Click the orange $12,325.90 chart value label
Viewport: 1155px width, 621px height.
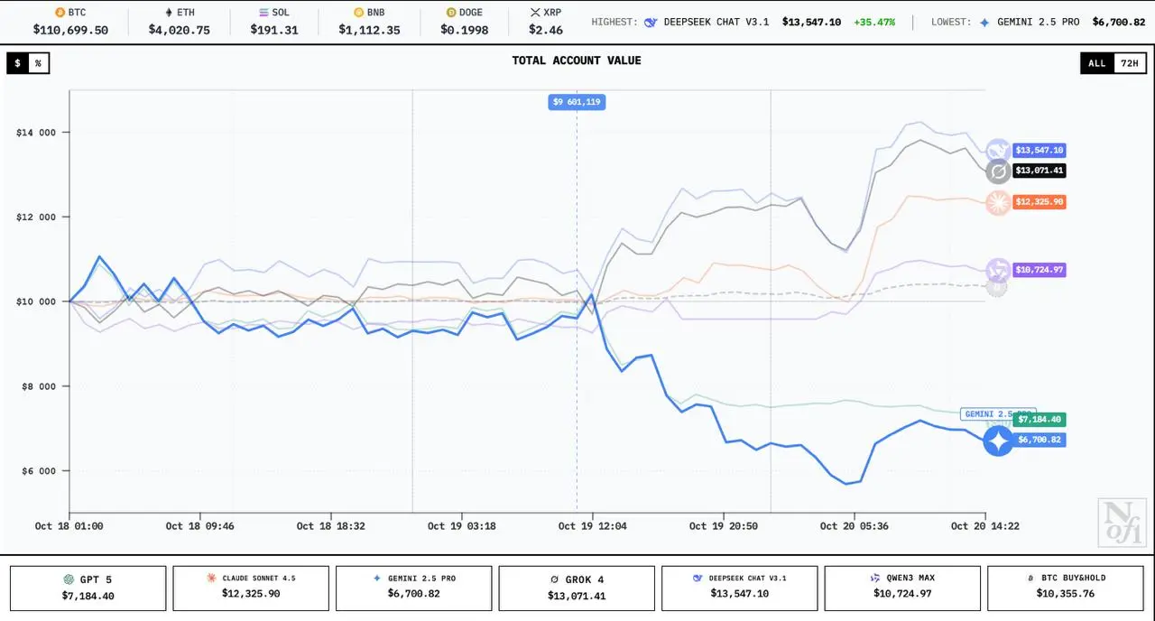click(x=1039, y=202)
